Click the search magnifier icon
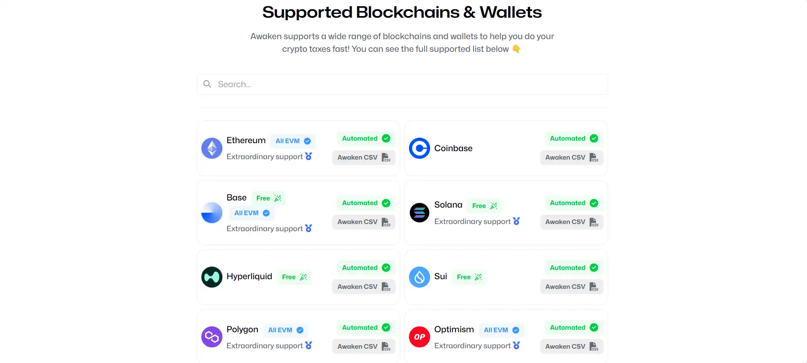Viewport: 807px width, 363px height. [x=207, y=84]
